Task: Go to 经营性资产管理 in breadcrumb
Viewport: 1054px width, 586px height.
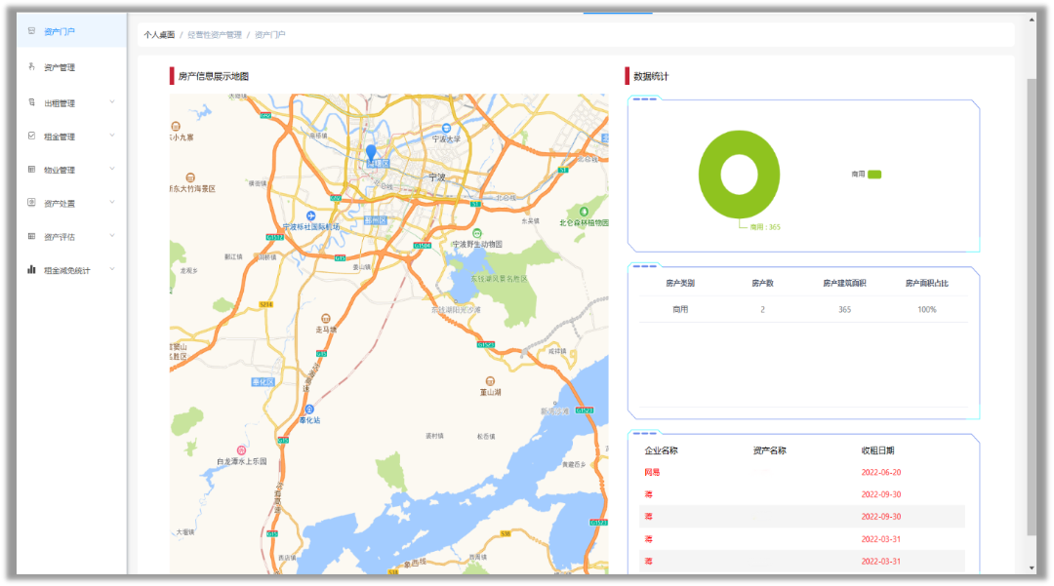Action: click(x=215, y=35)
